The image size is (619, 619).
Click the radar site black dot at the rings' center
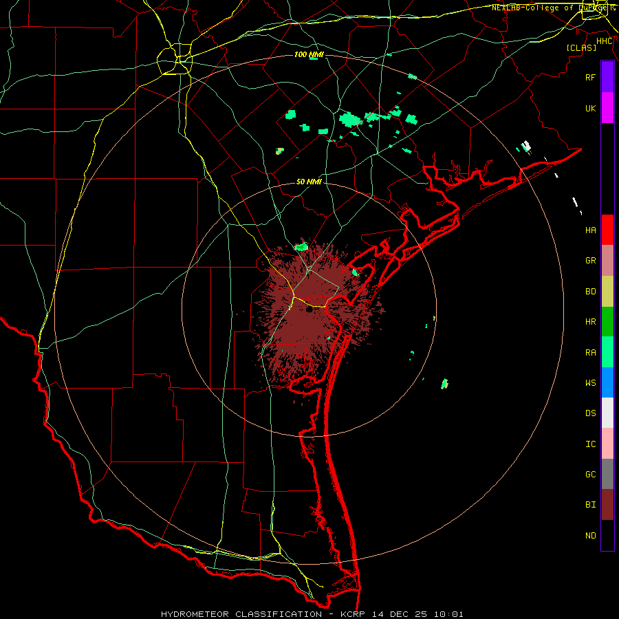(x=309, y=309)
